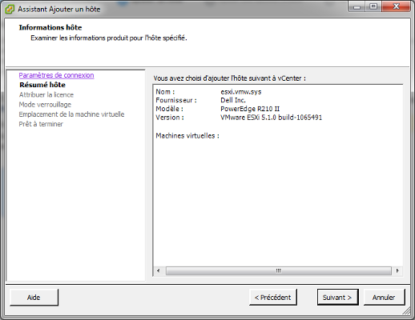
Task: Click the Informations hôte heading
Action: coord(50,27)
